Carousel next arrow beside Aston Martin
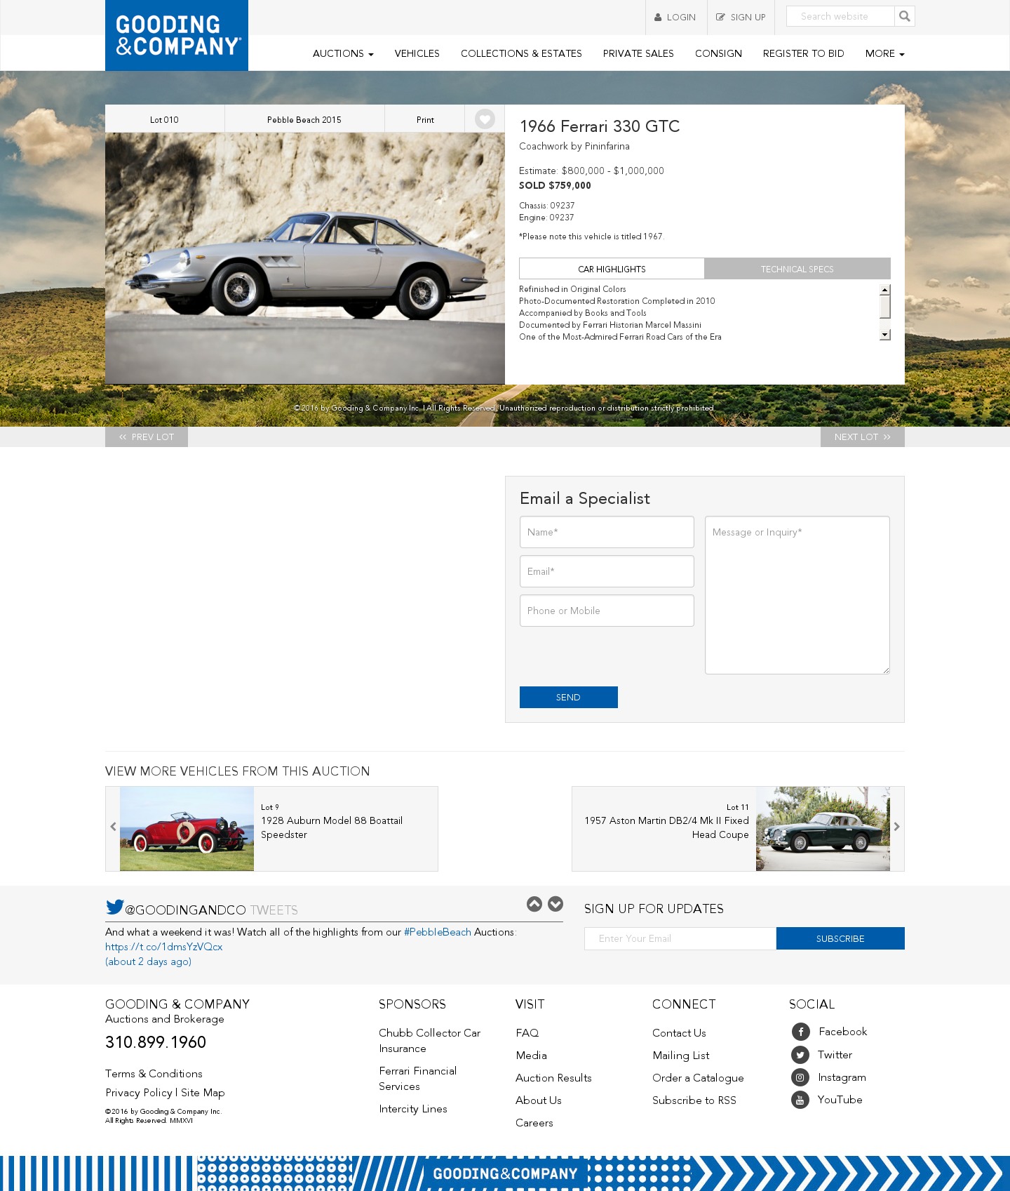The width and height of the screenshot is (1010, 1191). [x=896, y=827]
